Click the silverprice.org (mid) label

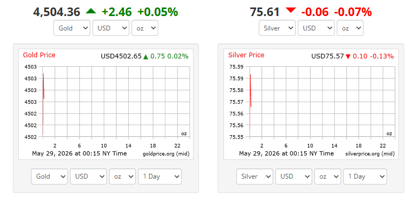370,154
